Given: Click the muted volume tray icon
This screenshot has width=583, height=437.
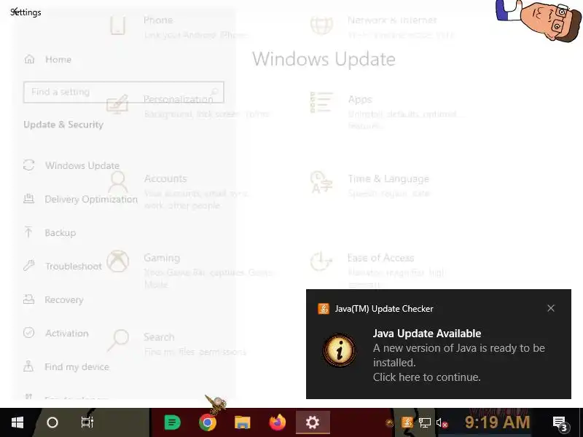Looking at the screenshot, I should (442, 422).
